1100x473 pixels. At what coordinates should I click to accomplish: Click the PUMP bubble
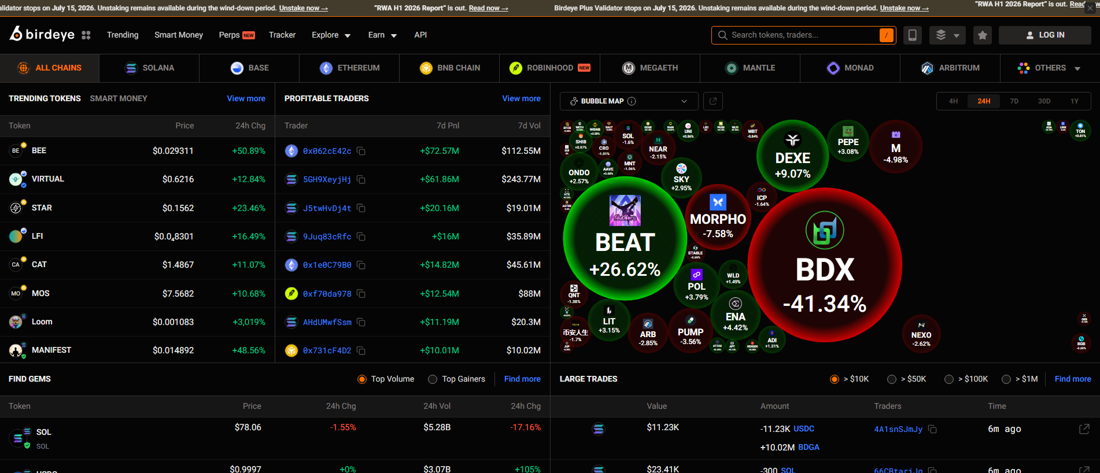coord(691,331)
